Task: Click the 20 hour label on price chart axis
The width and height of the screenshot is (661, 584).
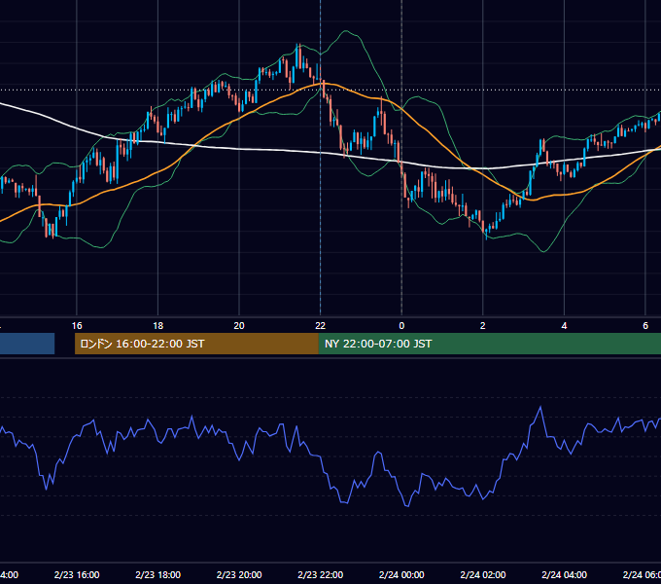Action: (x=239, y=326)
